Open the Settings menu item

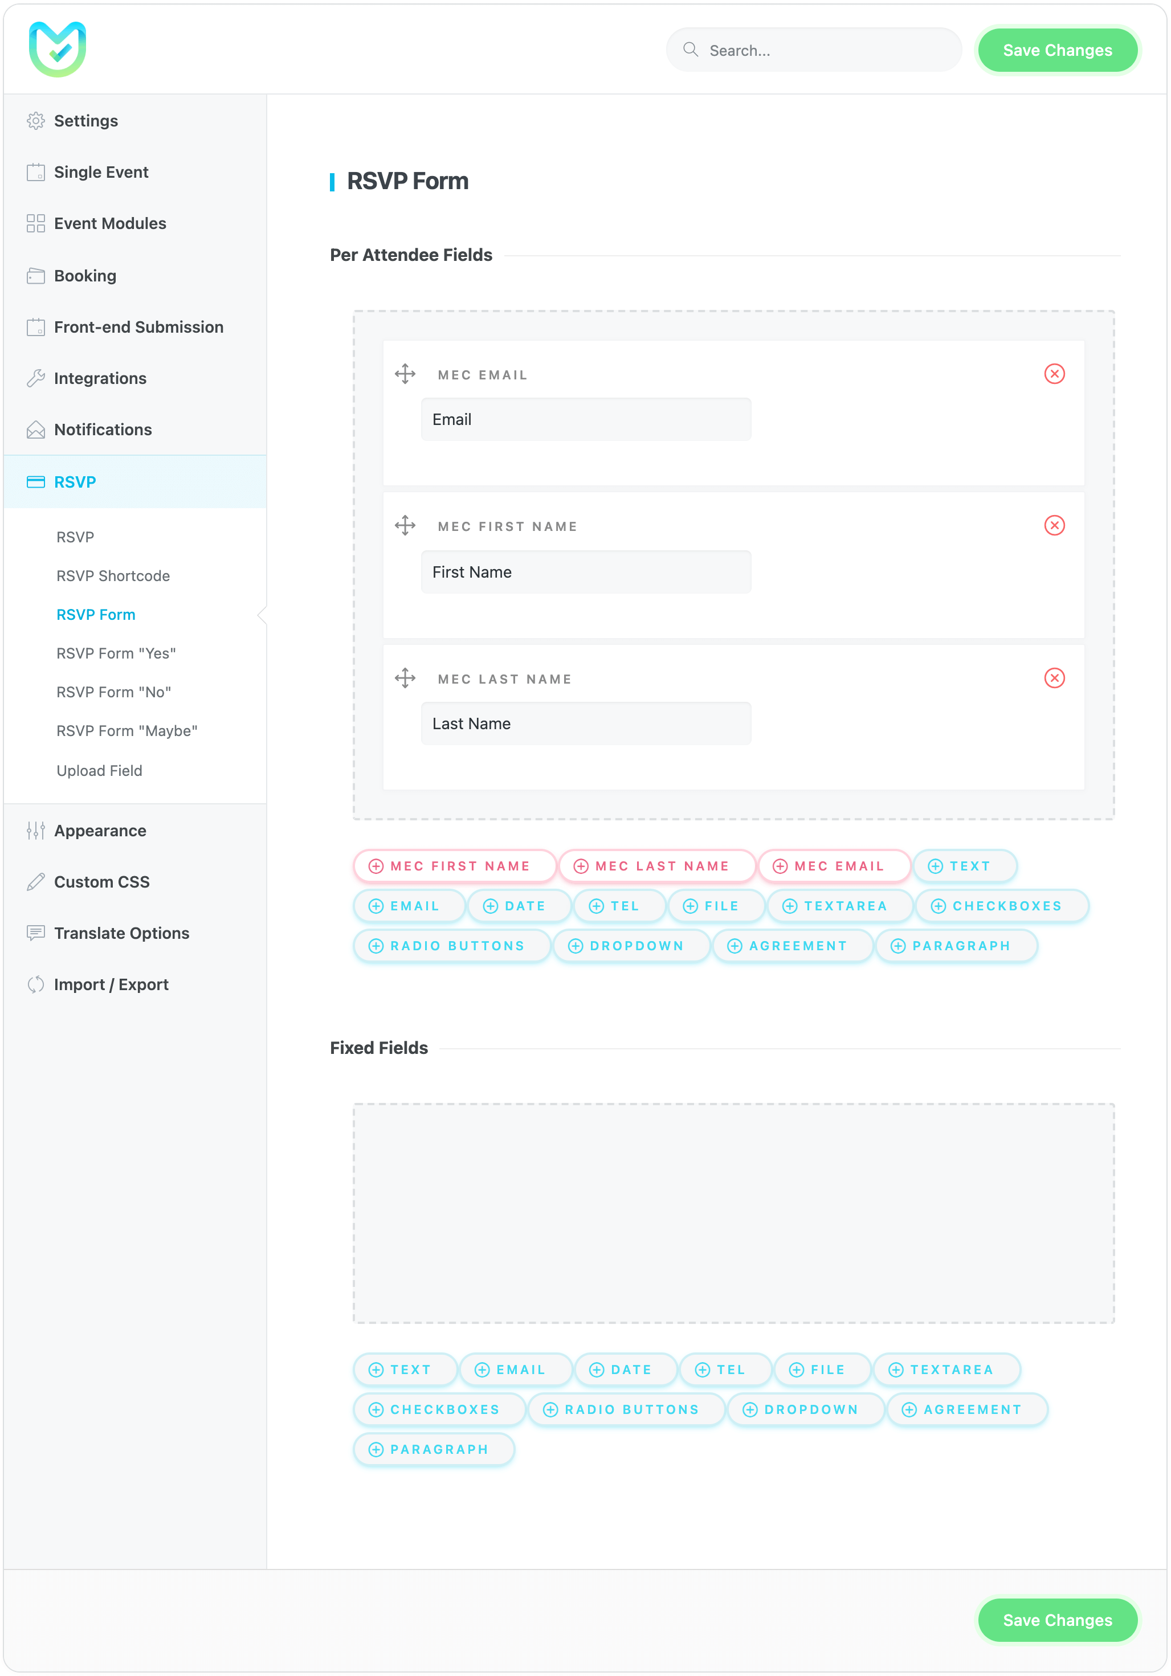[x=85, y=120]
